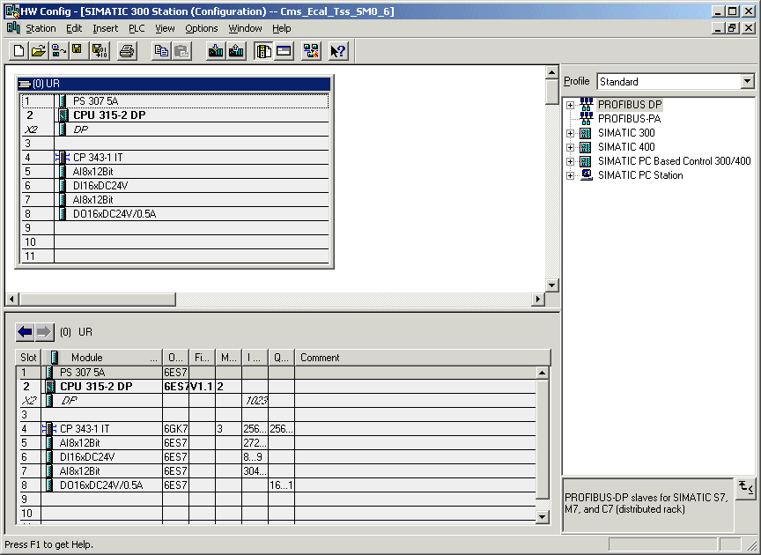Expand the PROFIBUS DP catalog node
The height and width of the screenshot is (555, 761).
[570, 105]
